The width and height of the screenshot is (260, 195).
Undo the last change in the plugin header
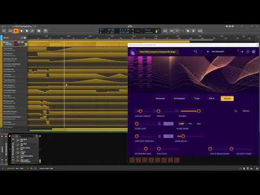(195, 51)
